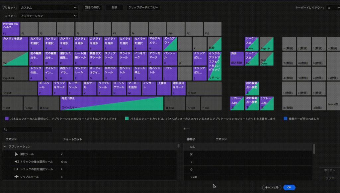This screenshot has height=193, width=340.
Task: Click the トラックの後方選択ツール icon in list
Action: [x=17, y=162]
